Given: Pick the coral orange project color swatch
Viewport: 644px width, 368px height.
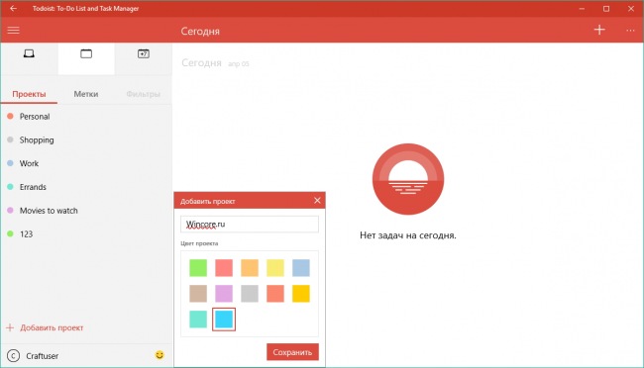Looking at the screenshot, I should [275, 294].
